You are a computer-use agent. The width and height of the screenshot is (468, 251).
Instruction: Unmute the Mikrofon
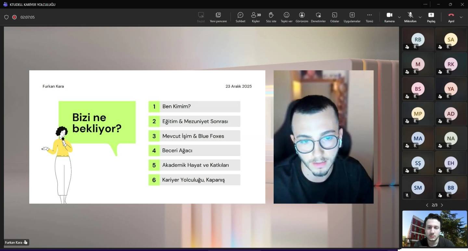(410, 17)
